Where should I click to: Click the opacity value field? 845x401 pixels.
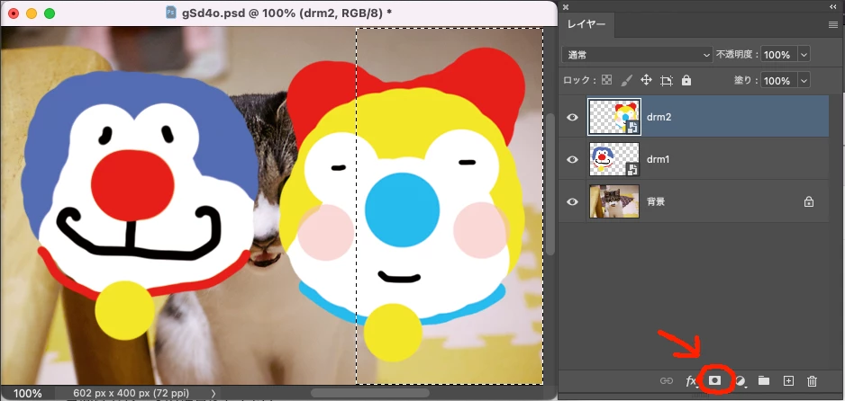pyautogui.click(x=778, y=55)
